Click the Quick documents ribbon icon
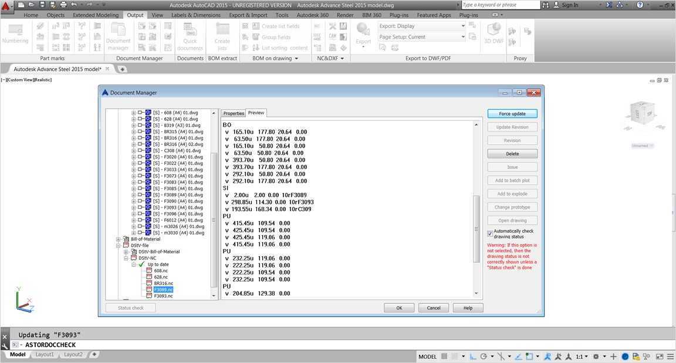 click(x=190, y=36)
